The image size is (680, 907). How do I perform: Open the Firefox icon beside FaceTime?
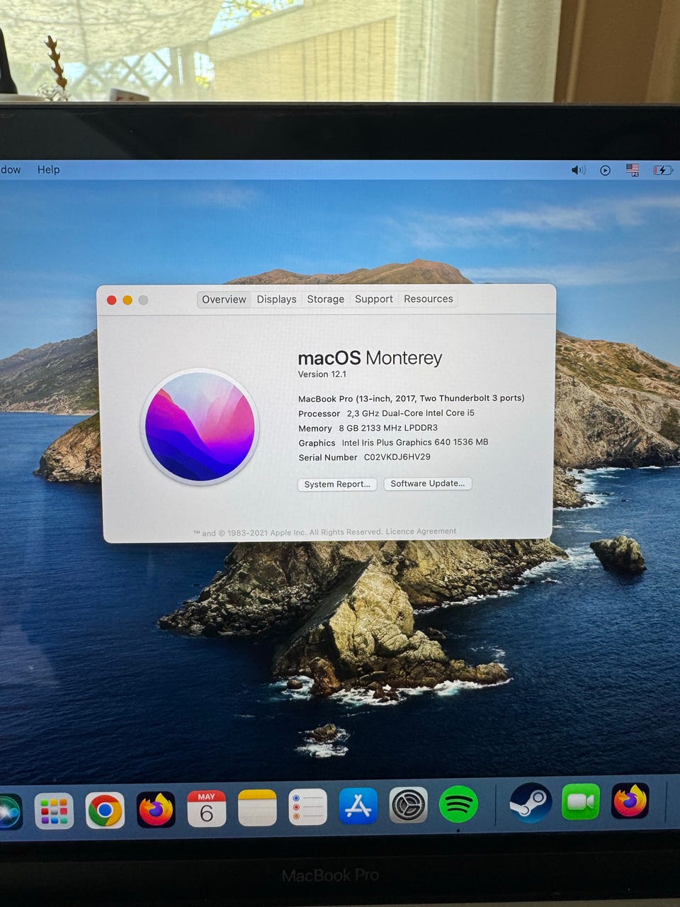tap(630, 801)
